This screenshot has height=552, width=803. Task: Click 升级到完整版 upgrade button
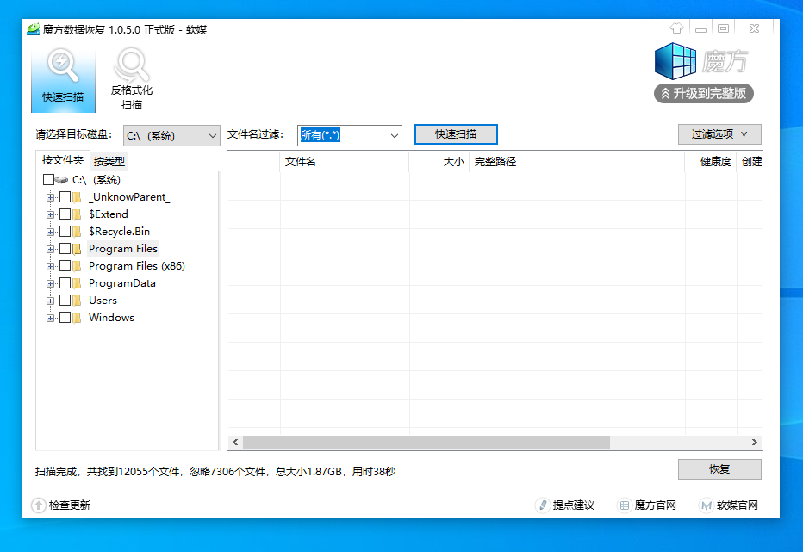[x=704, y=93]
